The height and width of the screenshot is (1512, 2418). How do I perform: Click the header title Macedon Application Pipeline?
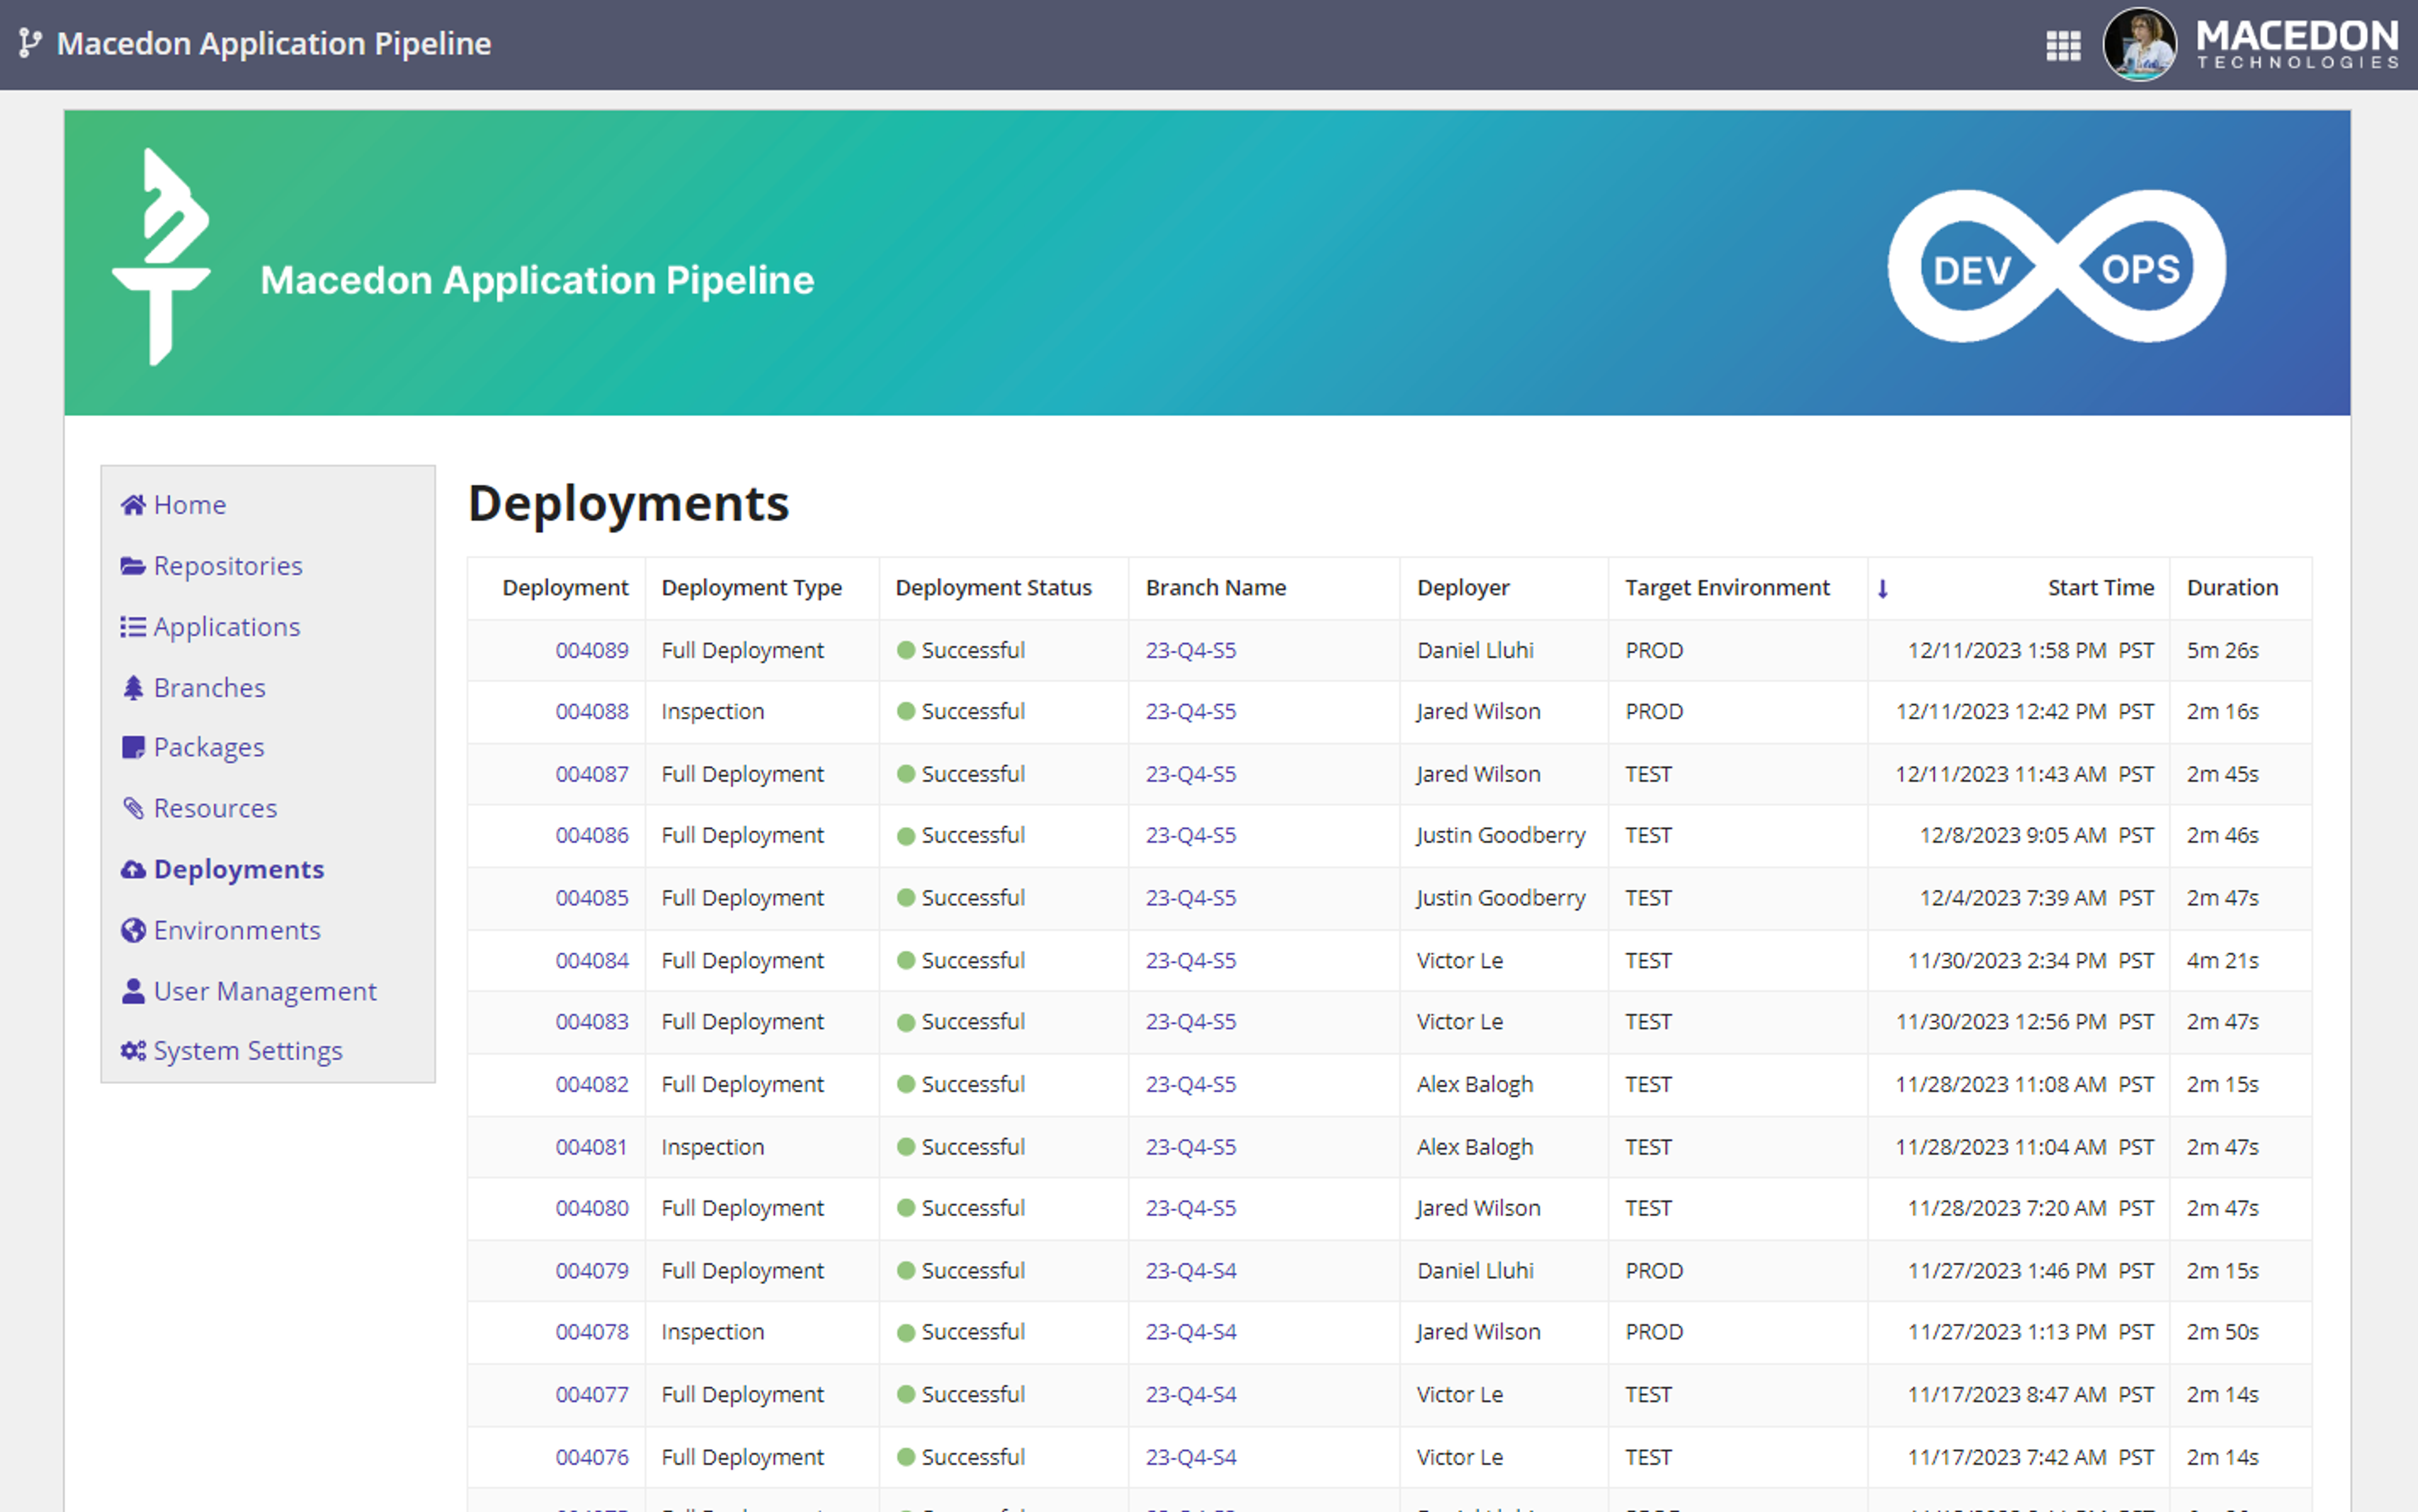tap(274, 44)
